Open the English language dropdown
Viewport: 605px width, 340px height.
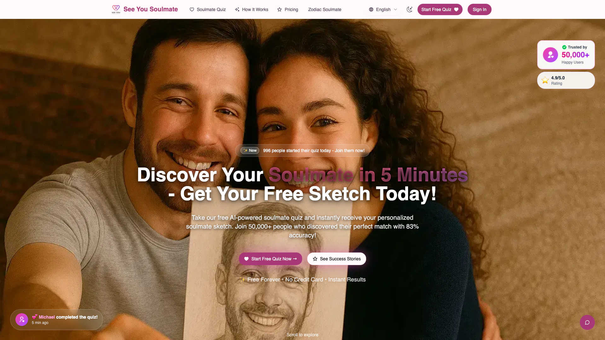(x=383, y=9)
